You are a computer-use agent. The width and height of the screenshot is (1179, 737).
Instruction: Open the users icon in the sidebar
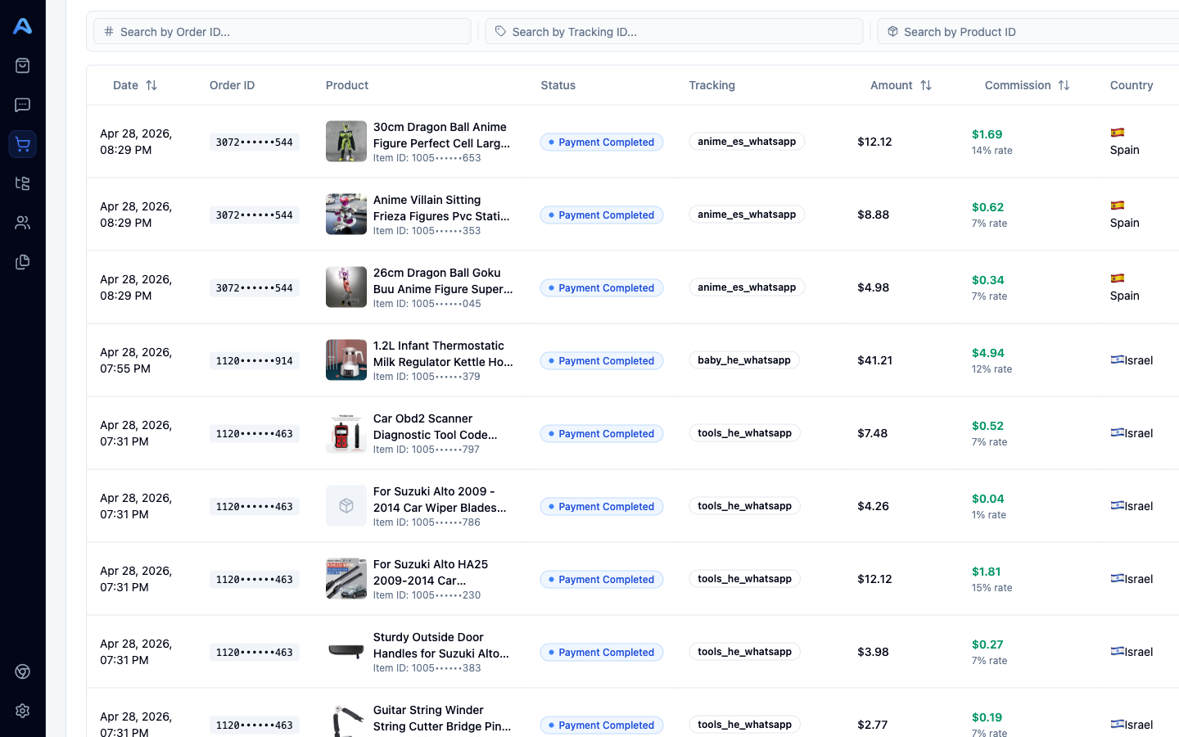(x=22, y=222)
